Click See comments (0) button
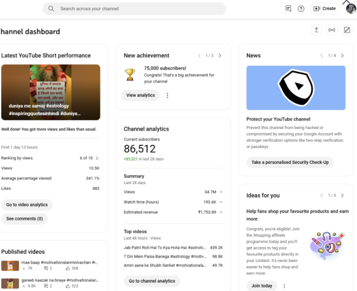Screen dimensions: 357x291 [x=24, y=219]
